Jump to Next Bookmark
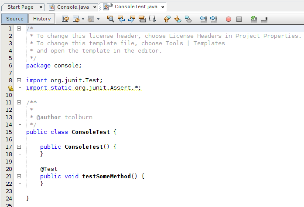The width and height of the screenshot is (304, 207). 178,19
